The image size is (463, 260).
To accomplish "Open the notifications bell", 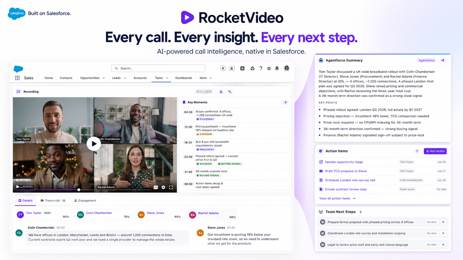I will 277,68.
